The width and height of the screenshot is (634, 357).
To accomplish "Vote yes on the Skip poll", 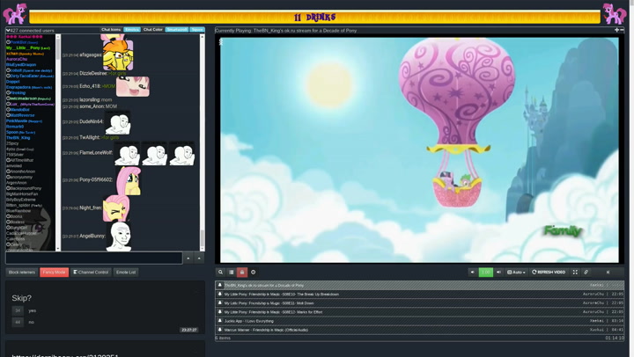I will (18, 310).
